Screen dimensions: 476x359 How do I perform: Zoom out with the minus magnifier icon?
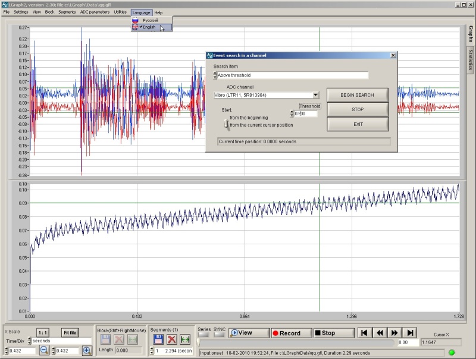click(44, 351)
